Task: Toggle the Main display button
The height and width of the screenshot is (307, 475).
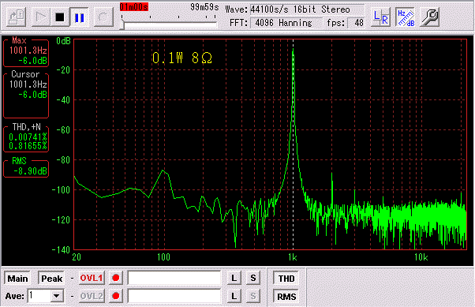Action: [x=17, y=279]
